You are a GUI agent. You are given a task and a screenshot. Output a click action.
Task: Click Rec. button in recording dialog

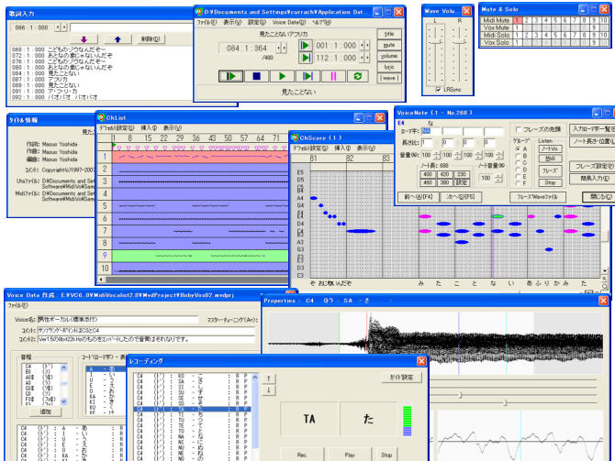[302, 455]
